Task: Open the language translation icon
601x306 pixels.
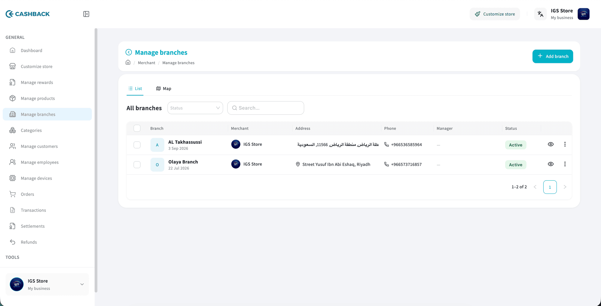Action: 540,14
